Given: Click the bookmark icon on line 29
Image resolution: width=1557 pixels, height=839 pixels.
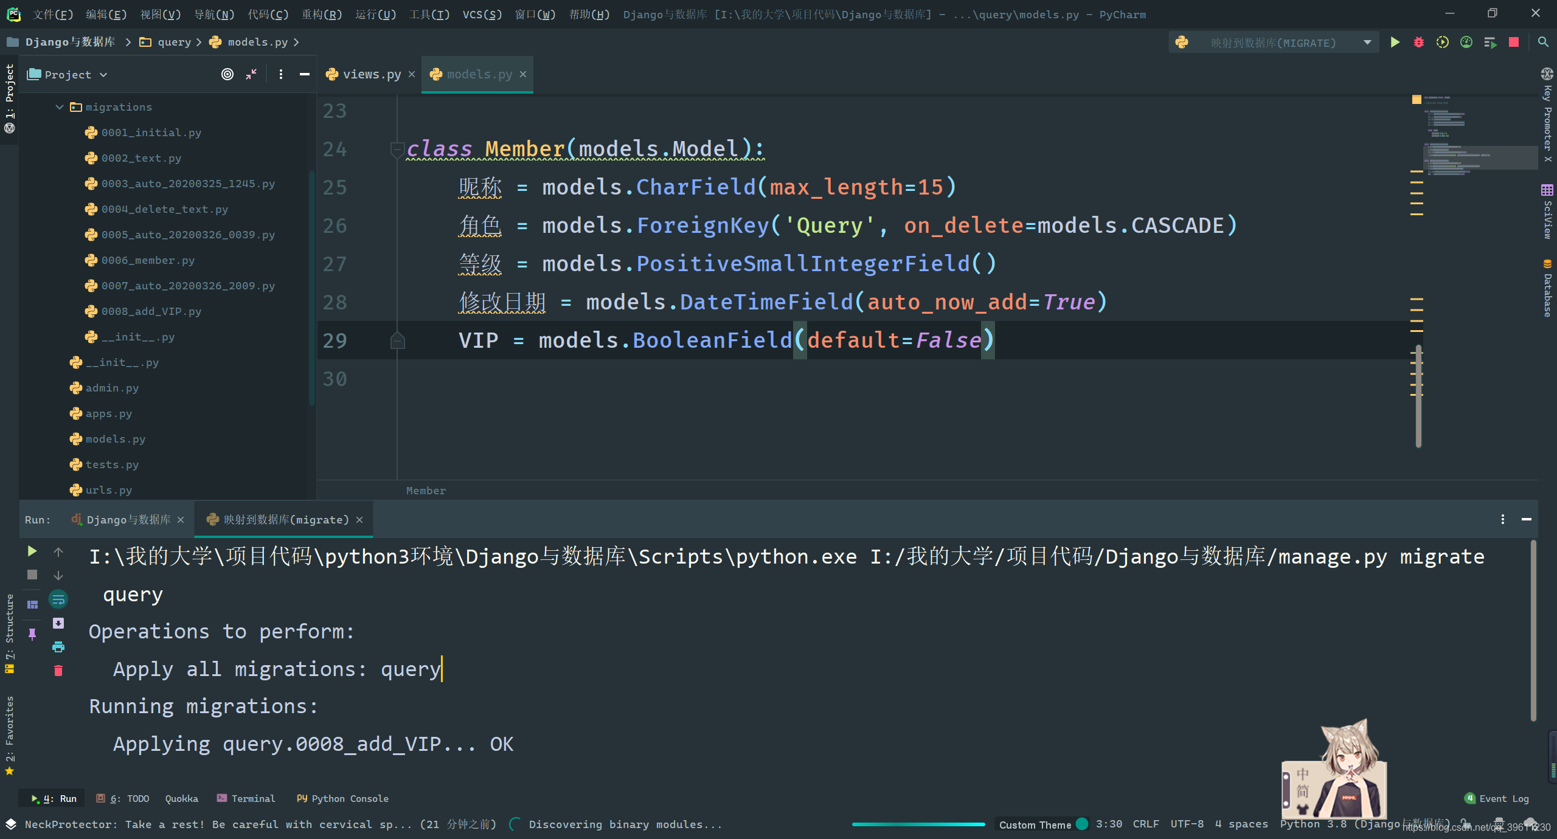Looking at the screenshot, I should [x=396, y=339].
